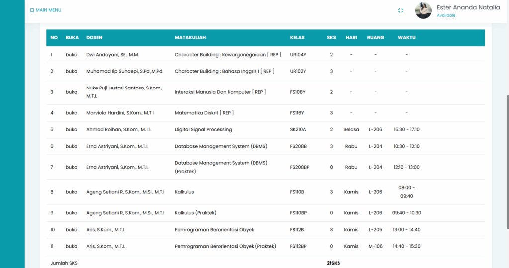Select Character Building : Bahasa Inggris I

(225, 71)
